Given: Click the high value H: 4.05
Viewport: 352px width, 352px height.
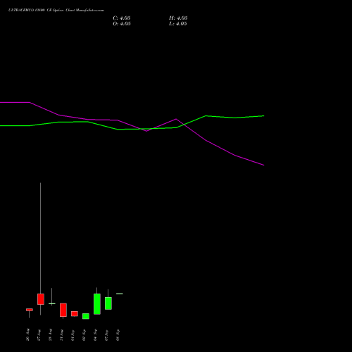Looking at the screenshot, I should tap(178, 18).
